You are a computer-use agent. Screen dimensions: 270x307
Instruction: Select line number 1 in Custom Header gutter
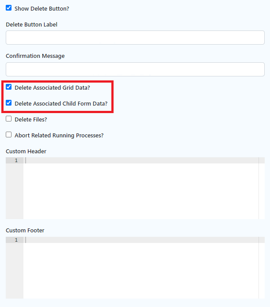tap(16, 160)
